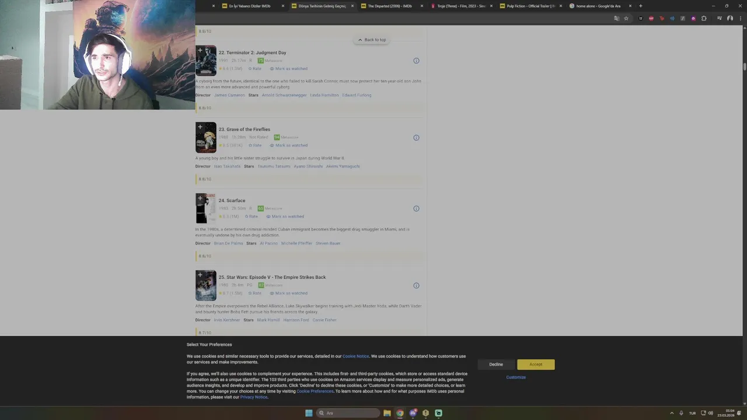Rate Grave of the Fireflies
Screen dimensions: 747x420
coord(255,145)
